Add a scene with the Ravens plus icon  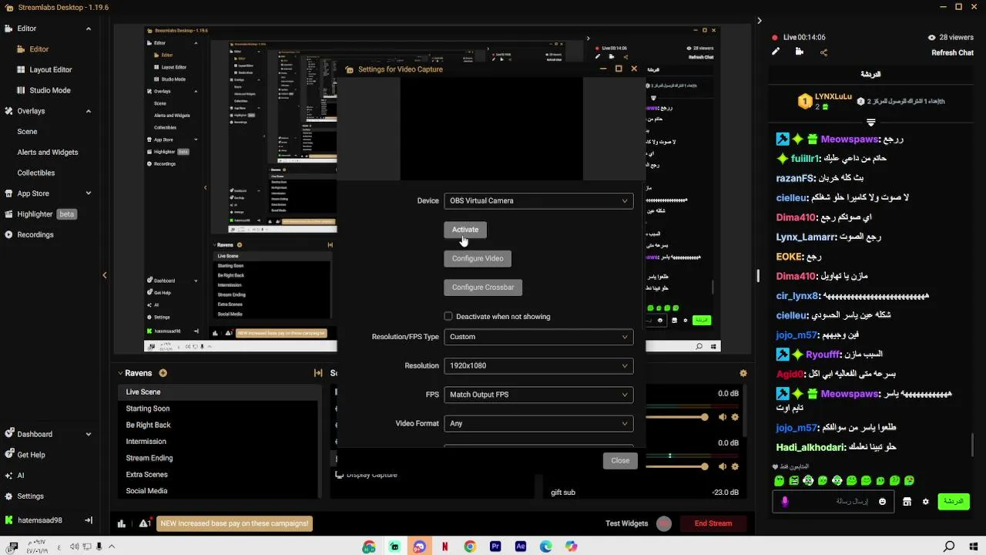coord(163,373)
